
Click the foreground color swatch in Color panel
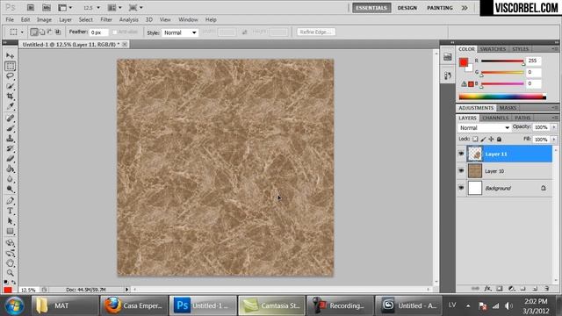[464, 62]
